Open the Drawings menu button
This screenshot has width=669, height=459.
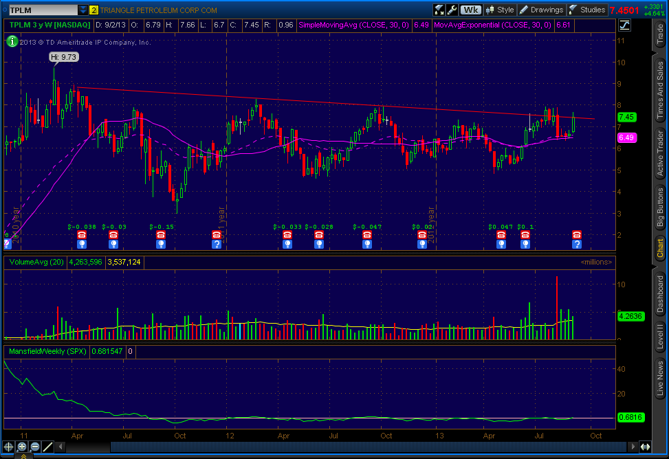point(541,10)
